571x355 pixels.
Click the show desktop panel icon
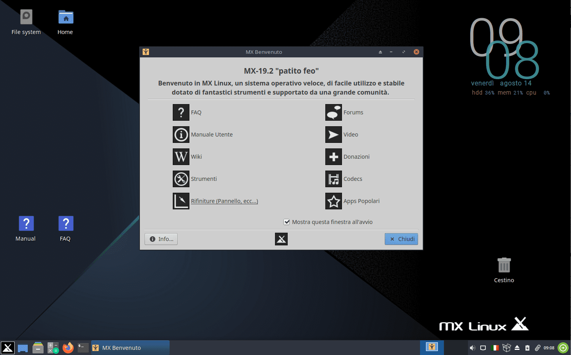23,348
